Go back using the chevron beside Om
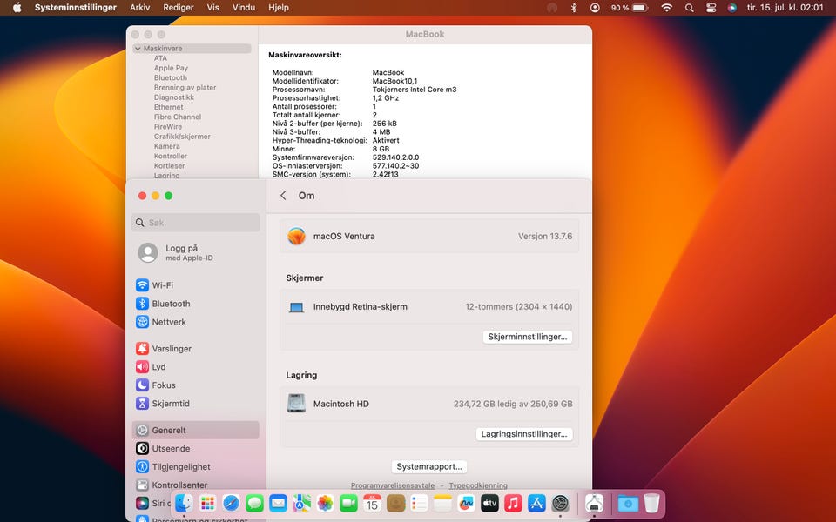Screen dimensions: 836x522 (283, 196)
